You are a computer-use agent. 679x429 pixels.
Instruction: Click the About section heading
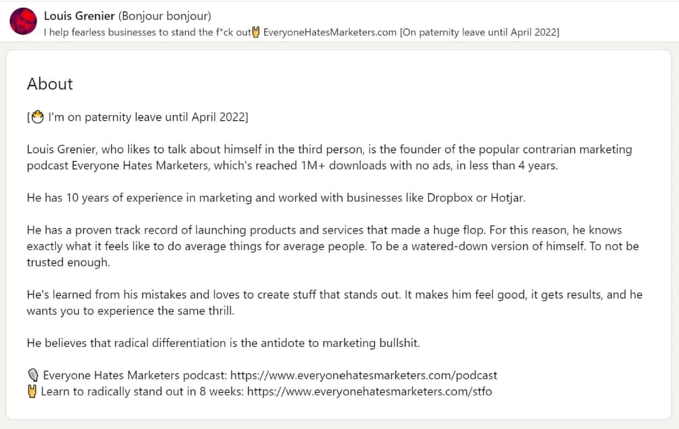point(50,84)
